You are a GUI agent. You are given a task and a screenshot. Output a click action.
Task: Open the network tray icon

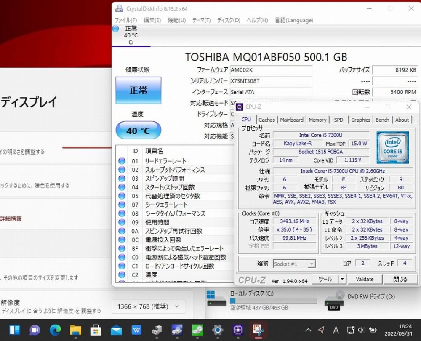[x=350, y=330]
